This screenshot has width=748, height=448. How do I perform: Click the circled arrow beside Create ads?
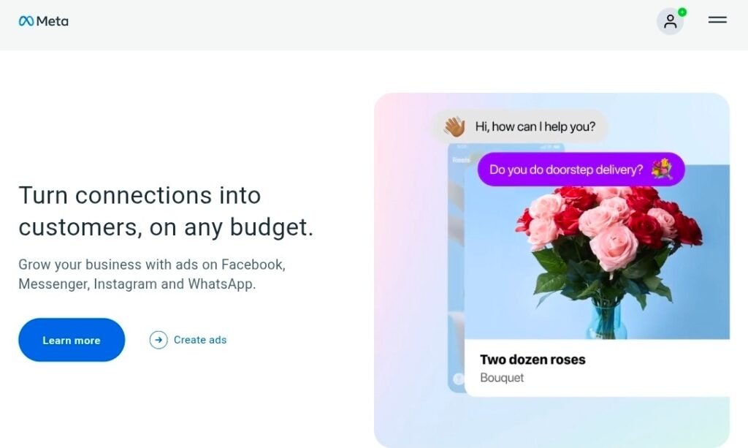tap(159, 340)
